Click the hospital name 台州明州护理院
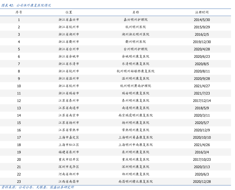The width and height of the screenshot is (235, 190). pyautogui.click(x=136, y=49)
